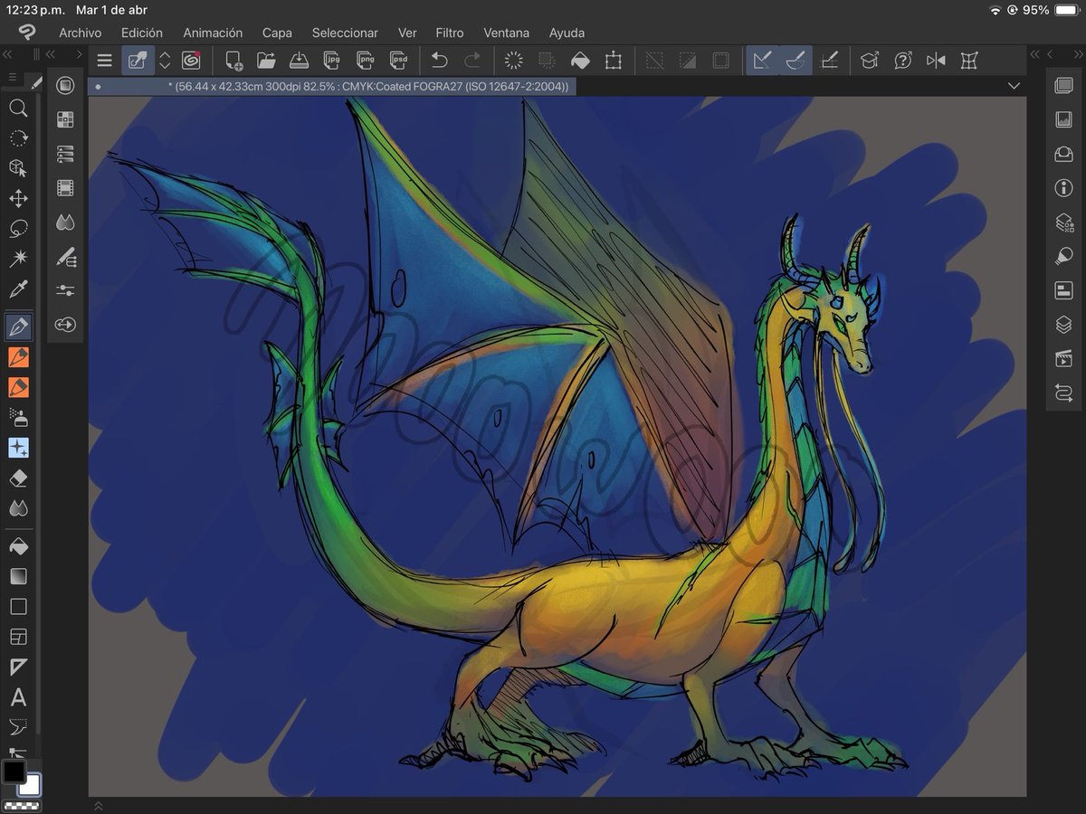Export as JPG from command bar
The width and height of the screenshot is (1086, 814).
click(332, 61)
